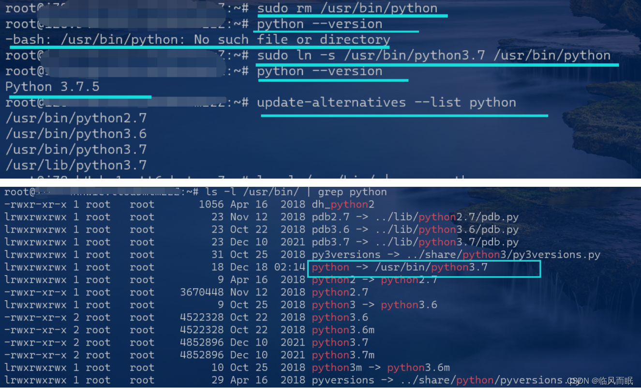Select the 'python3.6m' file name
This screenshot has height=390, width=641.
(x=343, y=330)
